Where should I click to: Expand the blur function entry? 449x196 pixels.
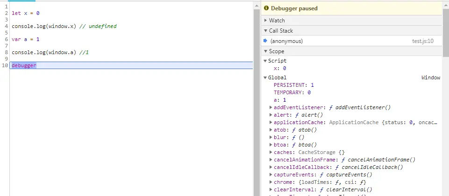point(271,137)
